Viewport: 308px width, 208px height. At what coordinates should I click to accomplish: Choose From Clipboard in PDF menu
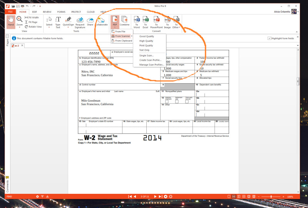pyautogui.click(x=122, y=41)
